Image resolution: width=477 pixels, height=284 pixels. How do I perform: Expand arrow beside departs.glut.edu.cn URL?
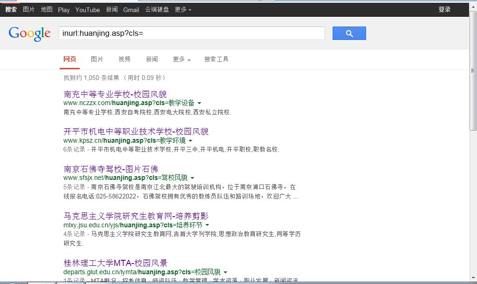click(225, 272)
